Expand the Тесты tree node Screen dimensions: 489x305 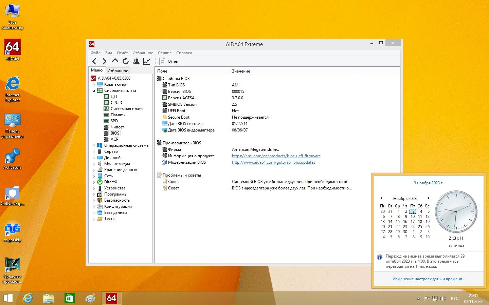pos(94,219)
